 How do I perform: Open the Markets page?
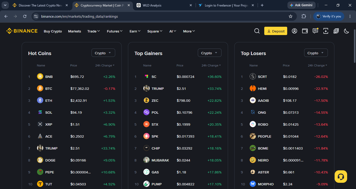tap(75, 31)
